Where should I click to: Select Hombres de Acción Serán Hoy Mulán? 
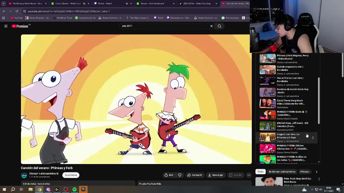coord(286,92)
